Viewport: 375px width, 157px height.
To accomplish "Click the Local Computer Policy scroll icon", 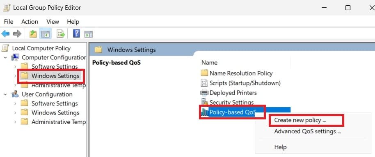I will tap(5, 48).
